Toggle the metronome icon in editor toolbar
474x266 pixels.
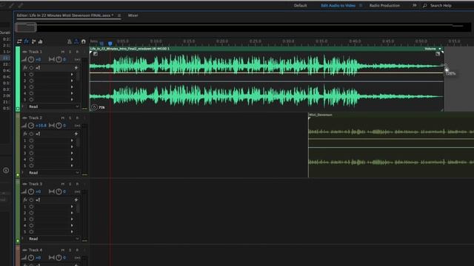click(x=70, y=41)
